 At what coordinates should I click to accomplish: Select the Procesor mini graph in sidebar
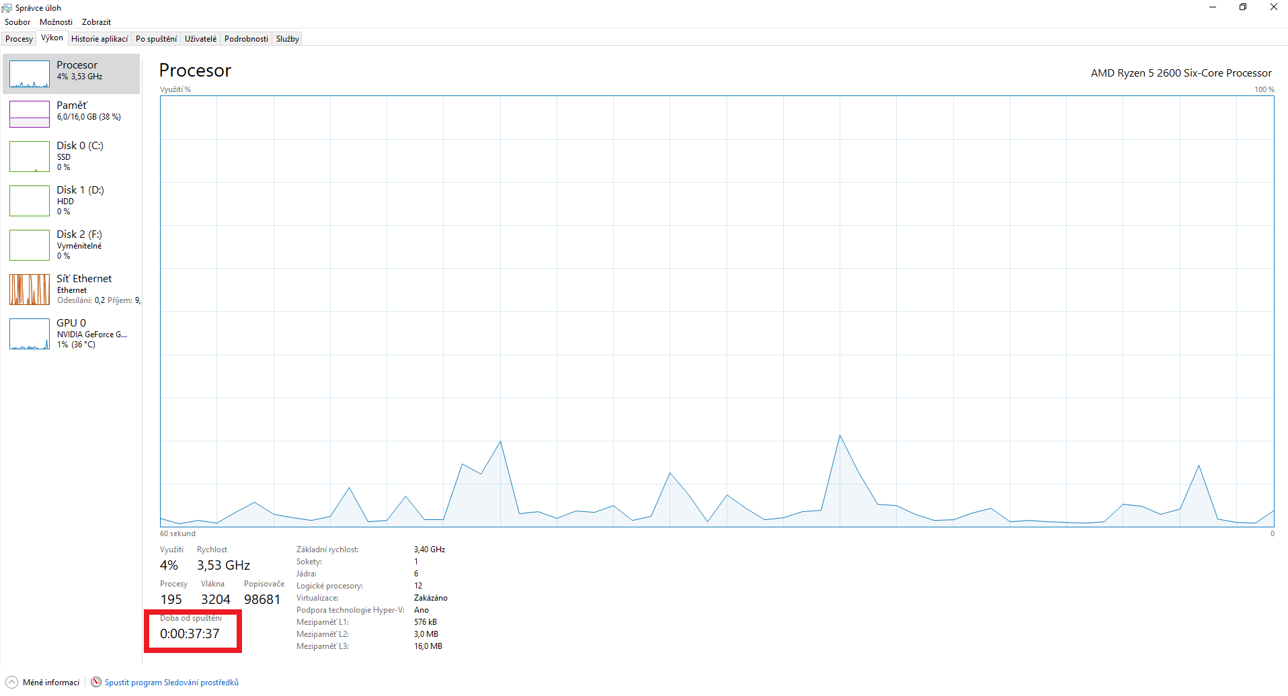[x=30, y=74]
